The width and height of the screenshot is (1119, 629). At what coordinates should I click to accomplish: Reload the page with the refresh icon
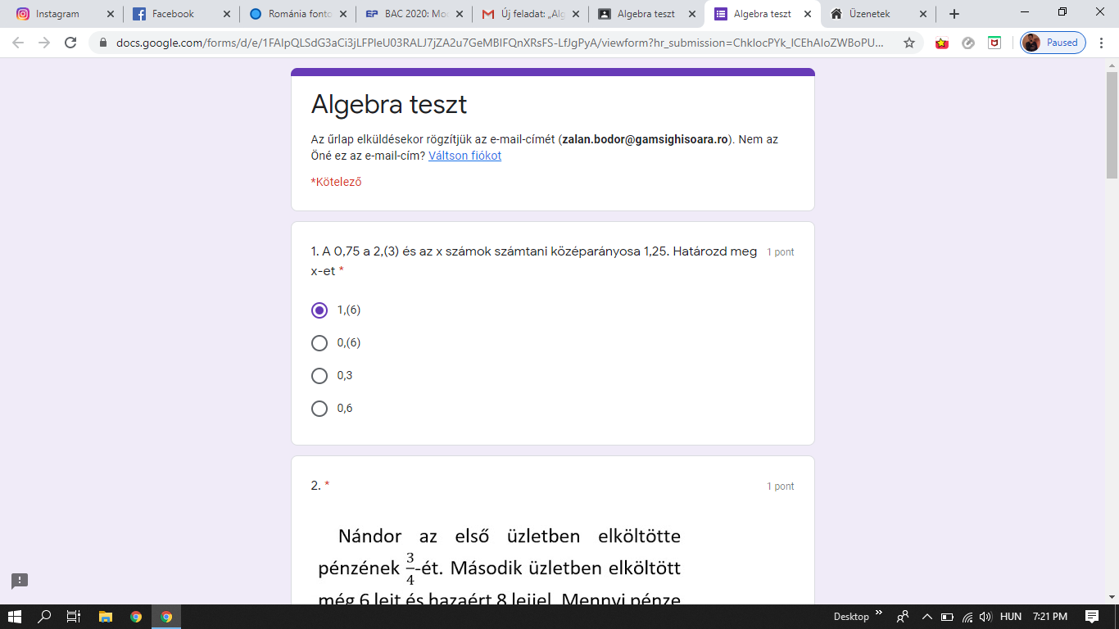tap(71, 43)
